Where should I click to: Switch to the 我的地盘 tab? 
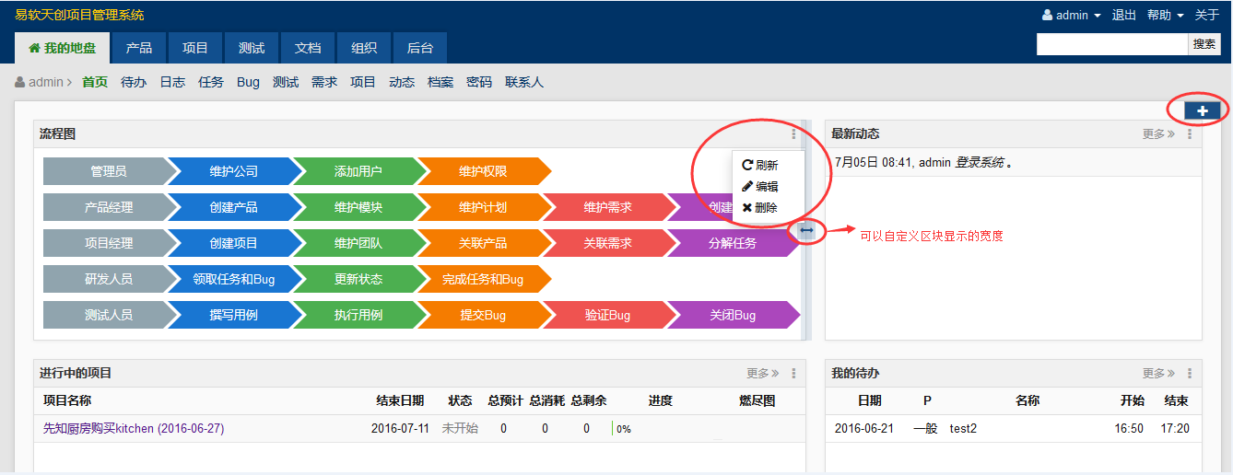[62, 49]
